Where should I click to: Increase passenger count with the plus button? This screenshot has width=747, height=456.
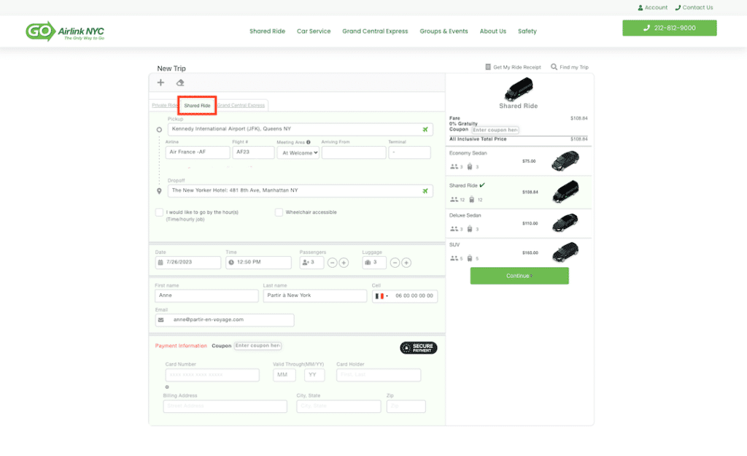(x=344, y=263)
